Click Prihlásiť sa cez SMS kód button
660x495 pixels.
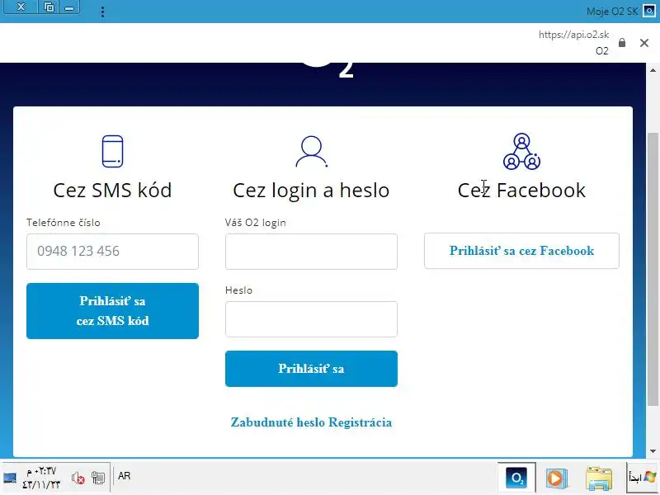112,311
